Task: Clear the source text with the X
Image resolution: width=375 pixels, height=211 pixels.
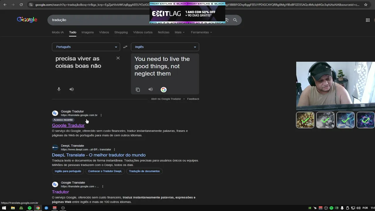Action: [x=118, y=58]
